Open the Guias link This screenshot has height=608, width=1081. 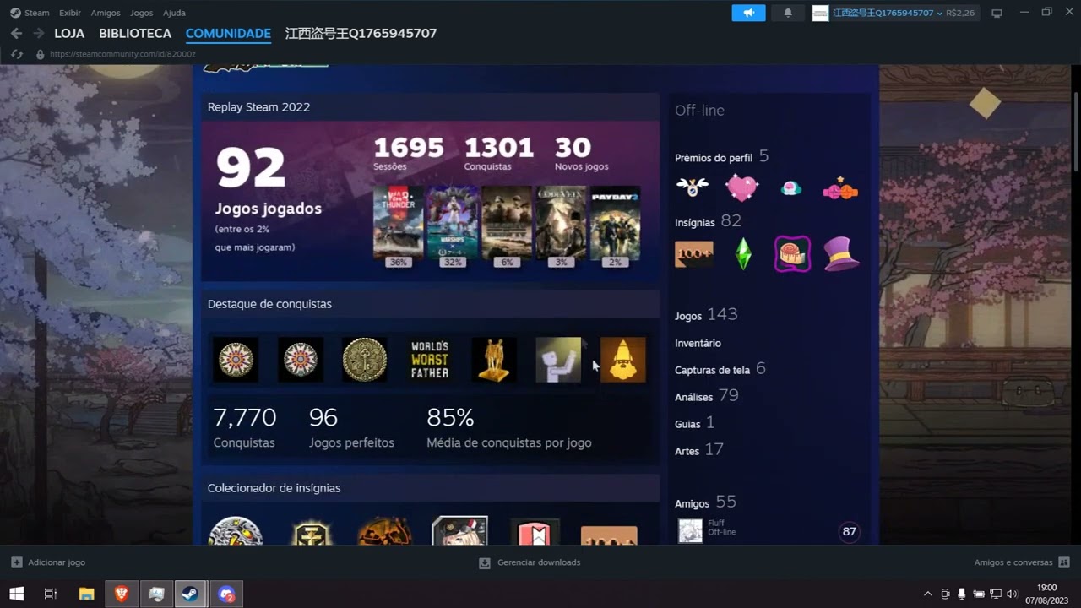(694, 422)
